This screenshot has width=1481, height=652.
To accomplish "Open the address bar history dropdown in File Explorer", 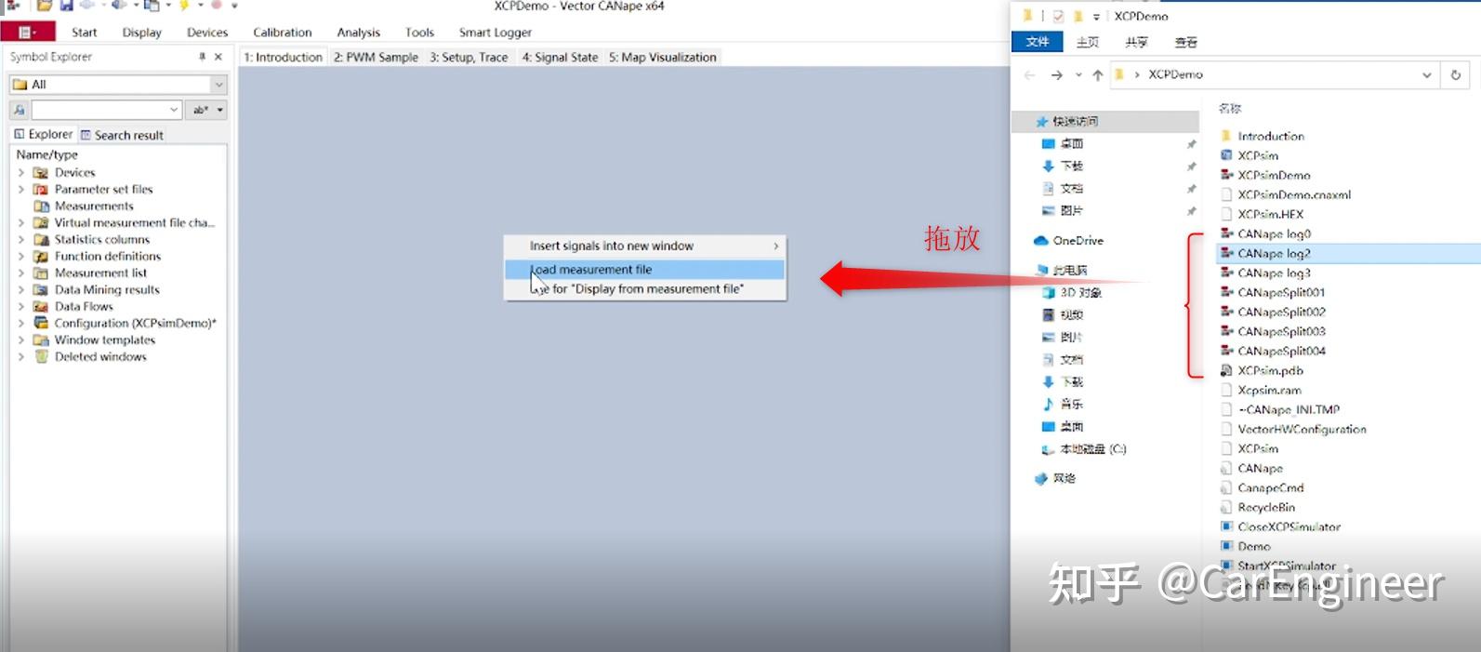I will pyautogui.click(x=1427, y=75).
